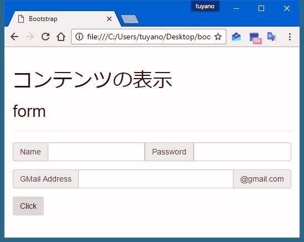Click into the GMail Address field
The image size is (304, 242).
(156, 179)
